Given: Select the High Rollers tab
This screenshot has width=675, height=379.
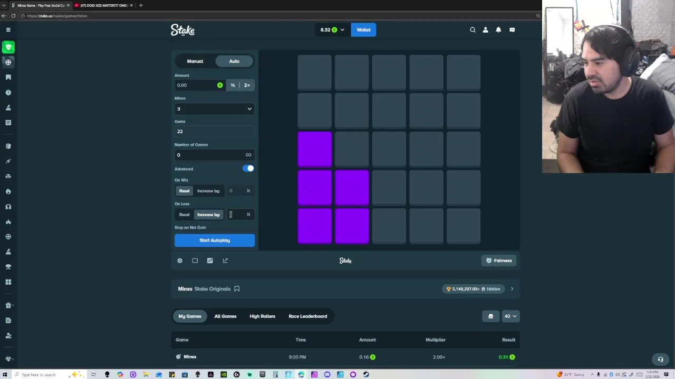Looking at the screenshot, I should click(262, 316).
